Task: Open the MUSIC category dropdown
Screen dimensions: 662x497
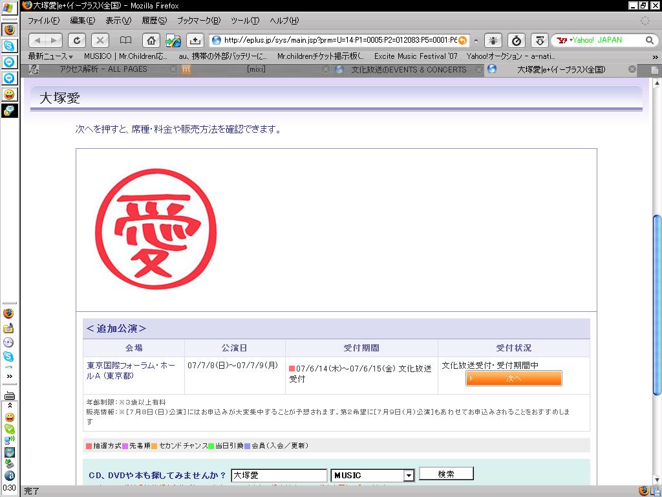Action: (x=409, y=476)
